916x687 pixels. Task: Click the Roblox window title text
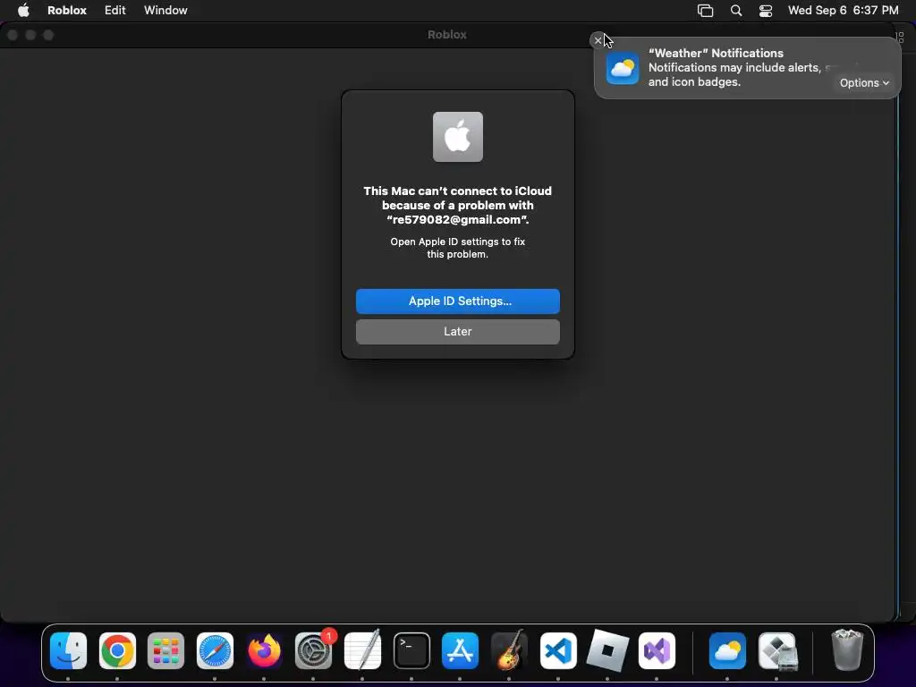point(447,35)
